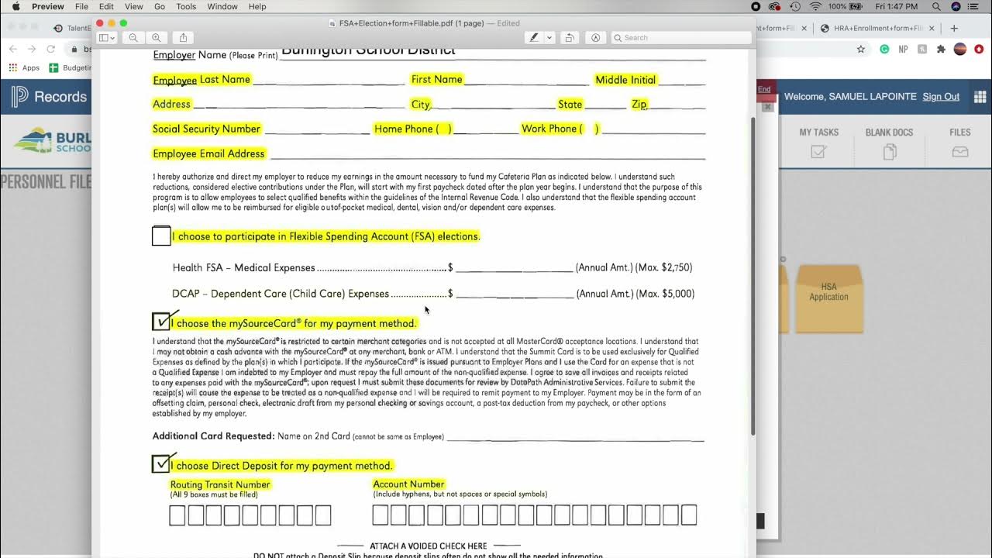992x558 pixels.
Task: Click Sign Out link in Records window
Action: [x=941, y=97]
